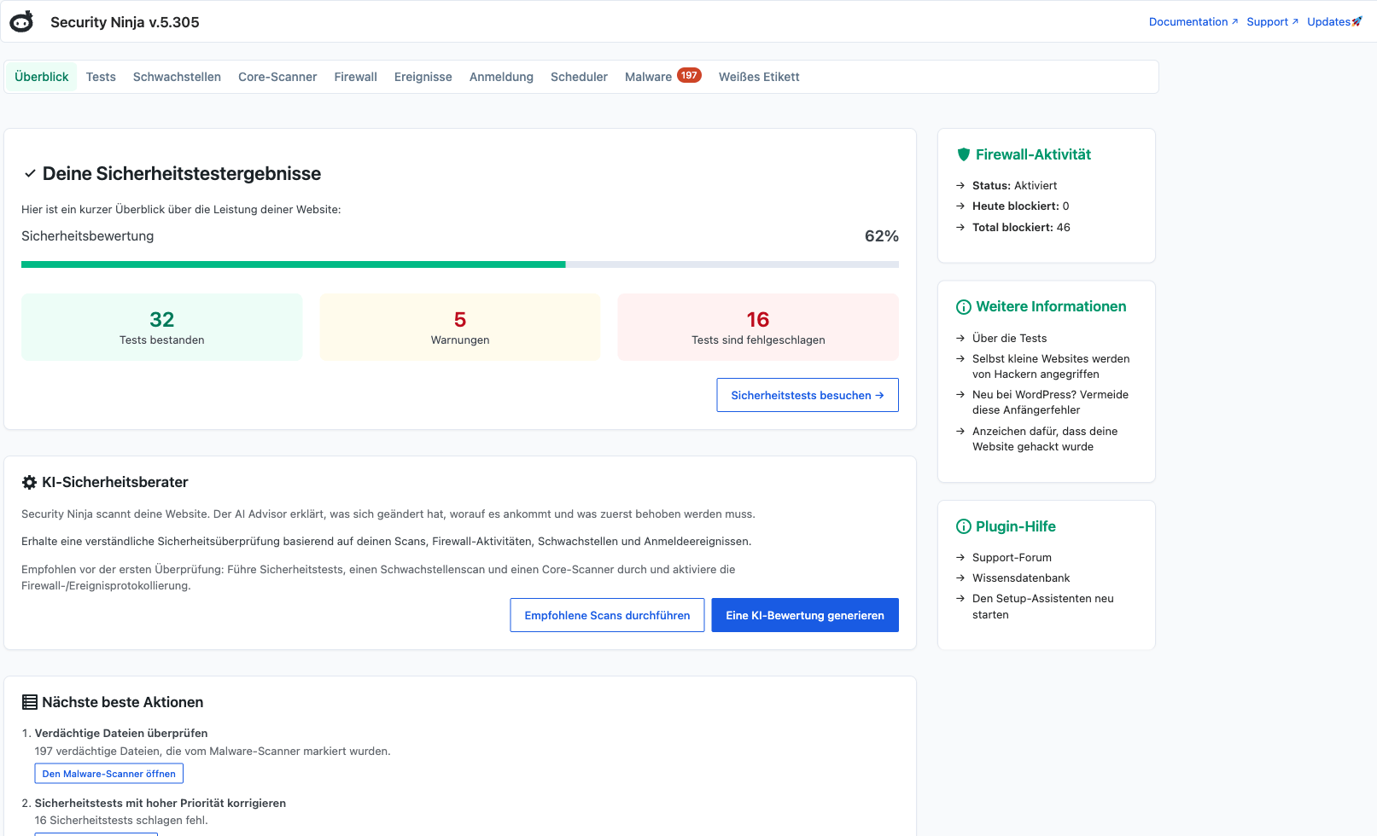1377x836 pixels.
Task: Switch to the Tests tab
Action: [x=101, y=77]
